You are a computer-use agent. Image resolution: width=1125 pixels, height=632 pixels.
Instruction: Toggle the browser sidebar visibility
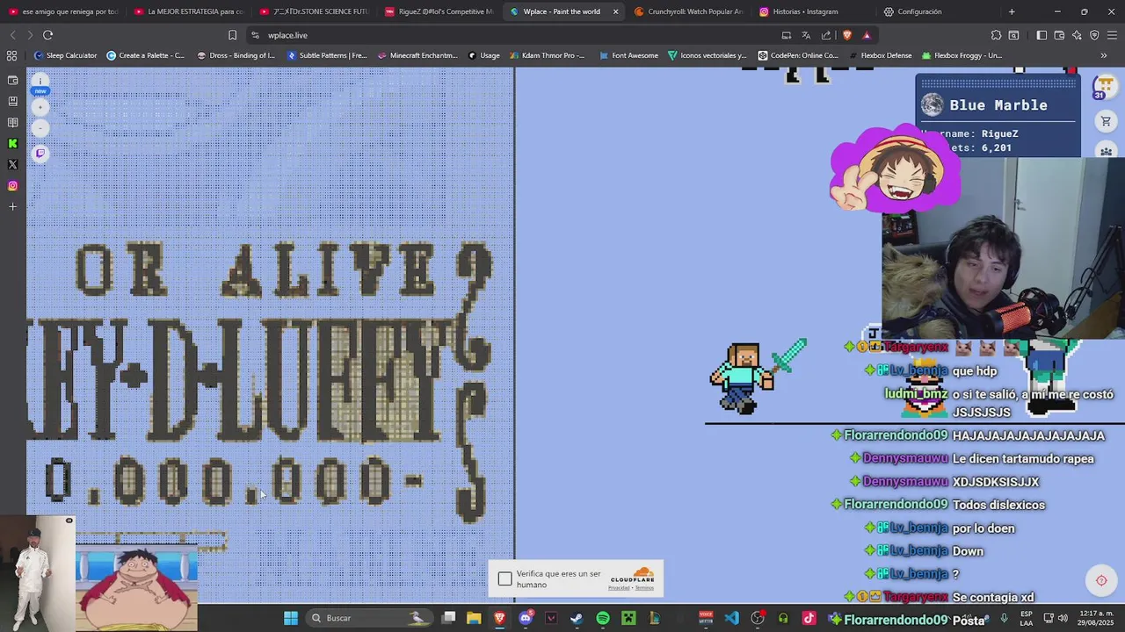(x=1042, y=35)
